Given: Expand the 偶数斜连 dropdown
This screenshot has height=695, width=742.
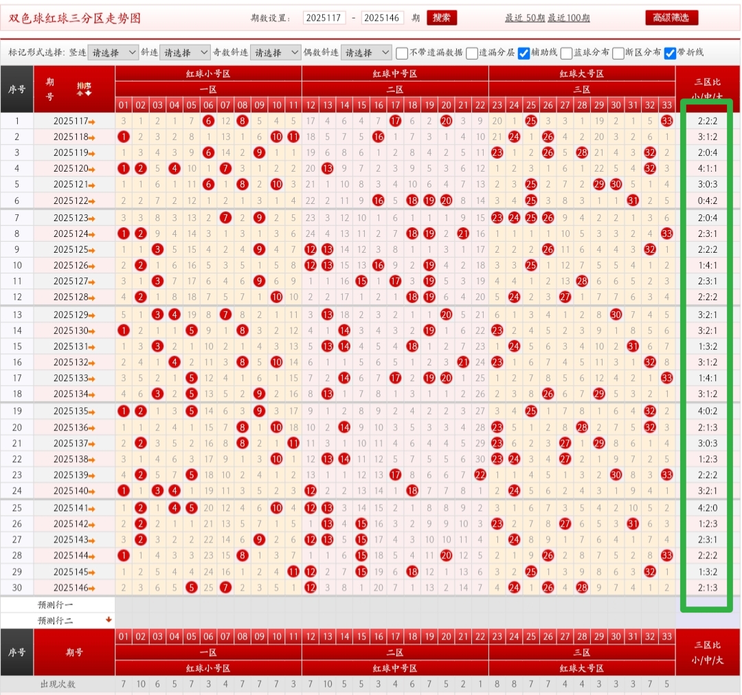Looking at the screenshot, I should (366, 52).
